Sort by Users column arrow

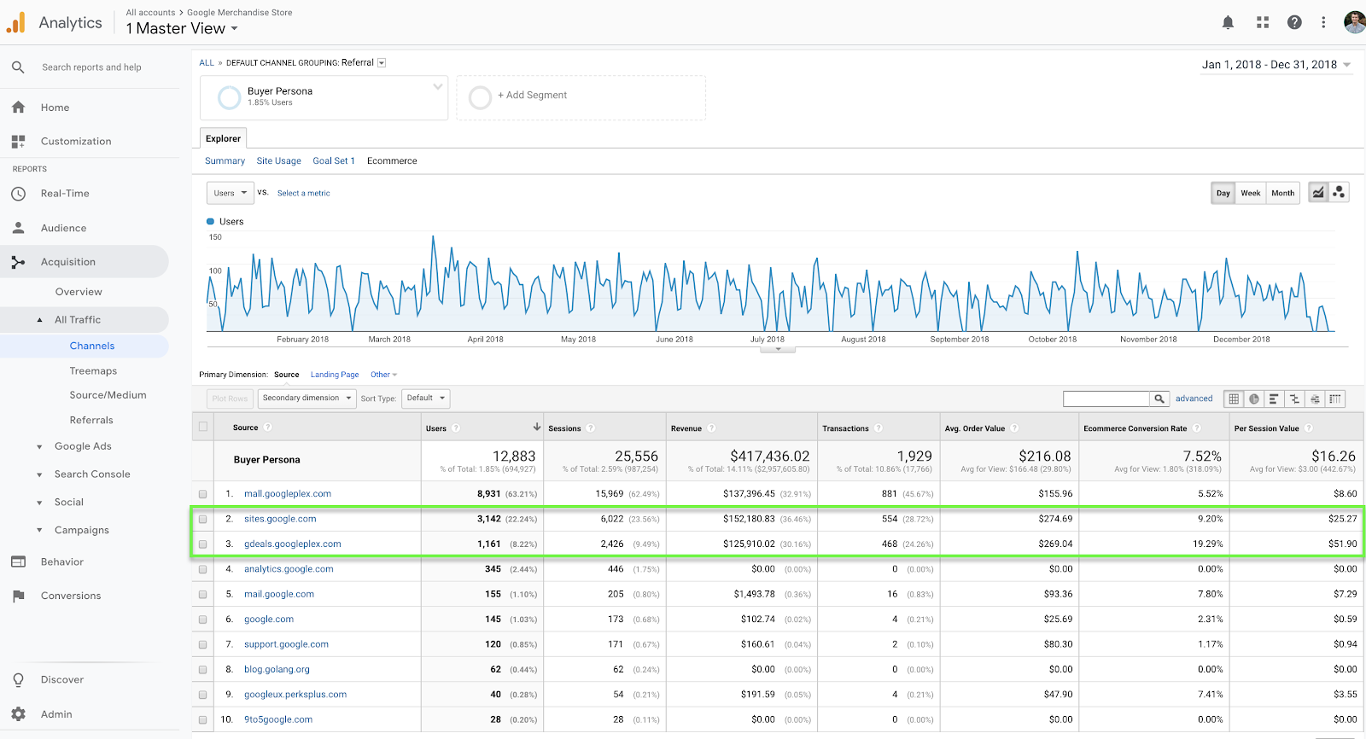537,427
